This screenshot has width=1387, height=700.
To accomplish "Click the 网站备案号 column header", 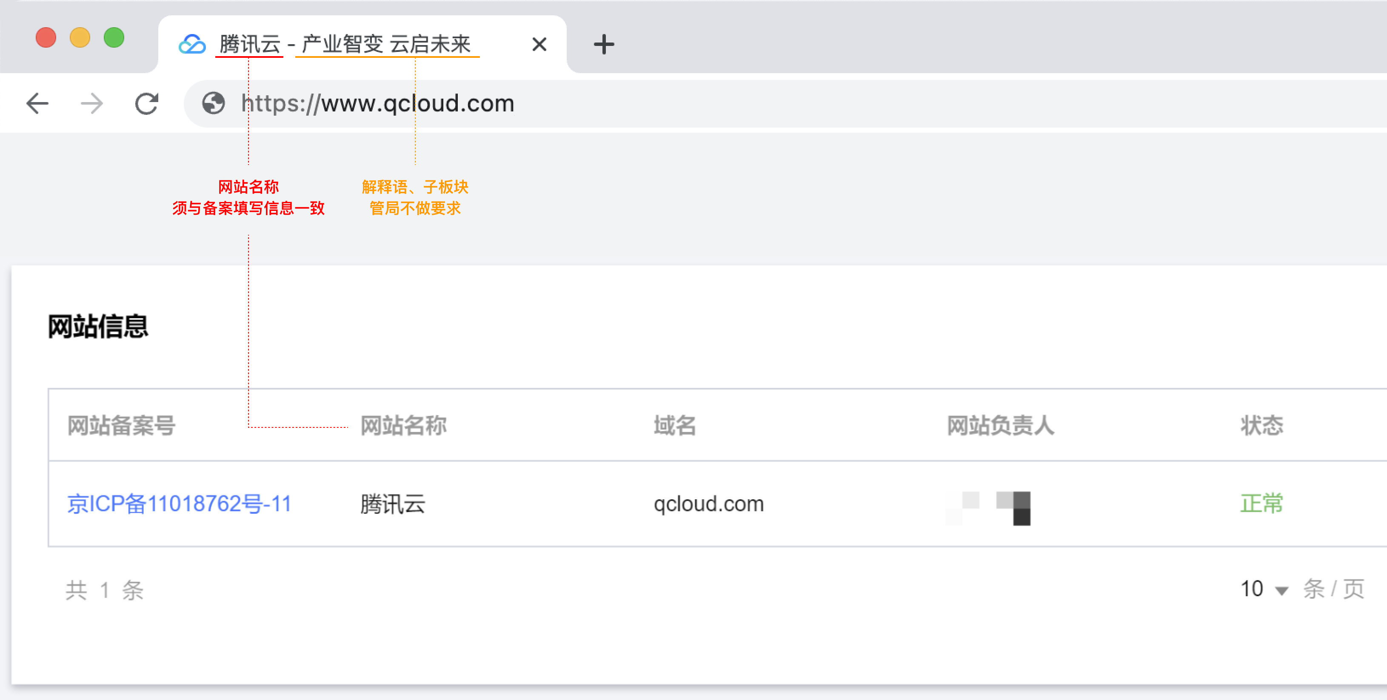I will coord(121,426).
